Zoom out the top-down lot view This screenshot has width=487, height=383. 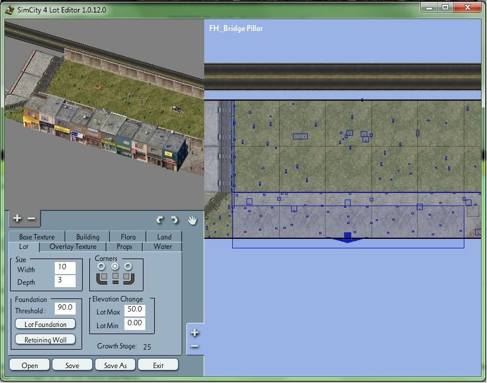point(195,345)
